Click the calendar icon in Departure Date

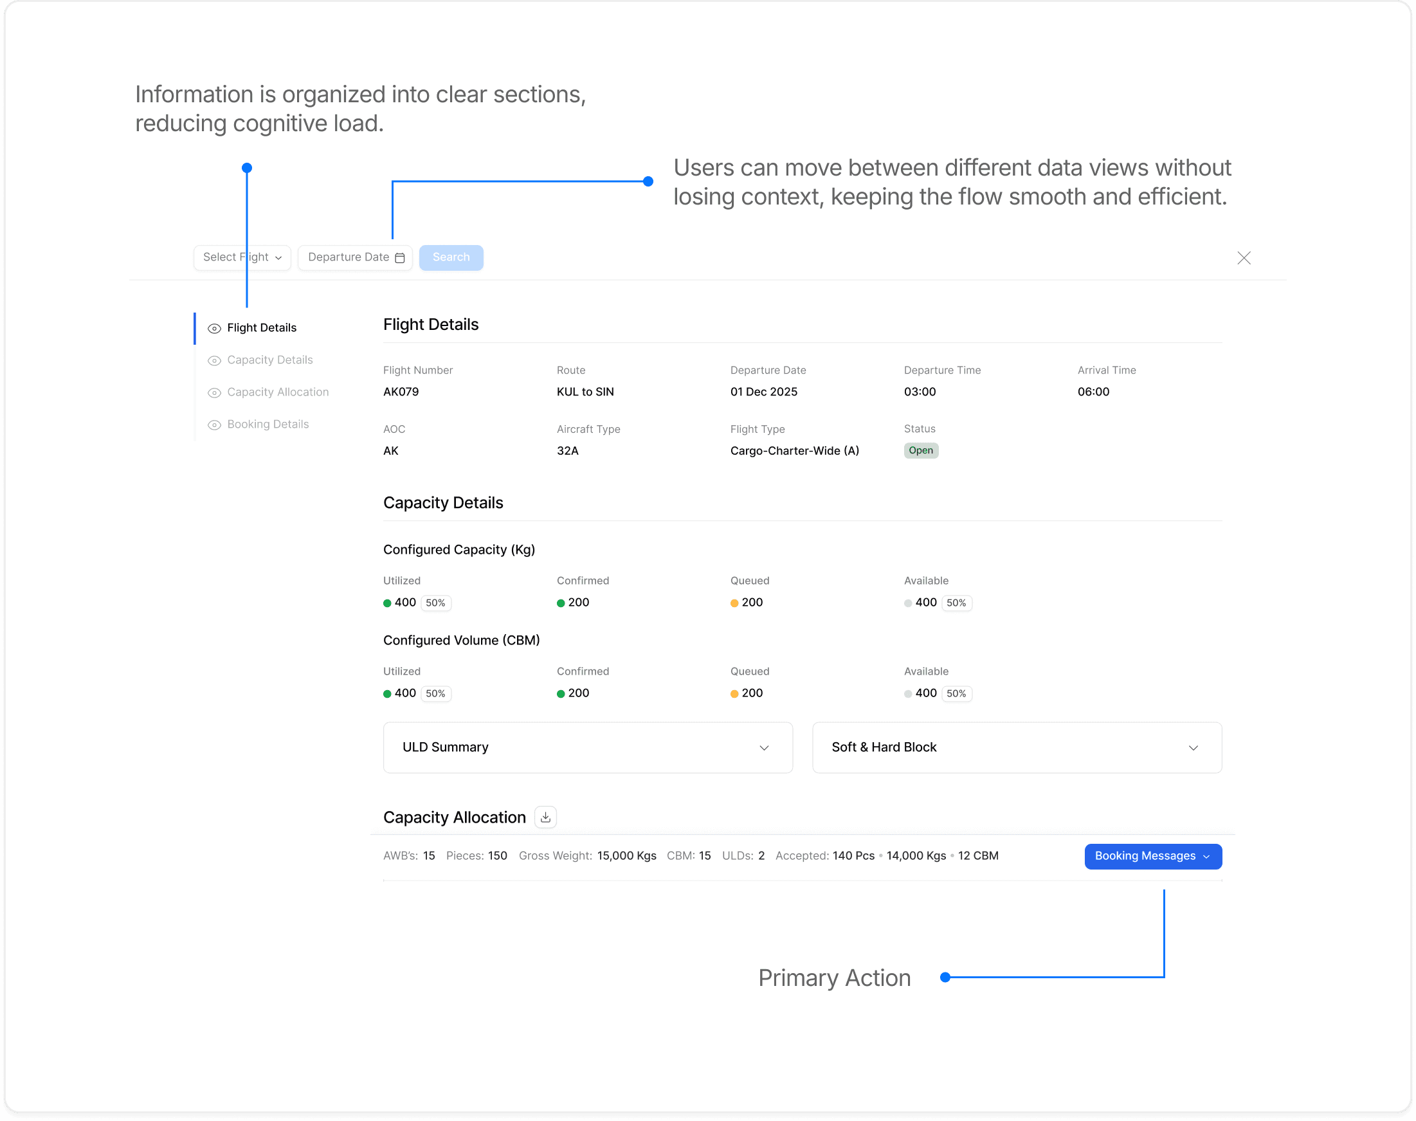pyautogui.click(x=399, y=258)
